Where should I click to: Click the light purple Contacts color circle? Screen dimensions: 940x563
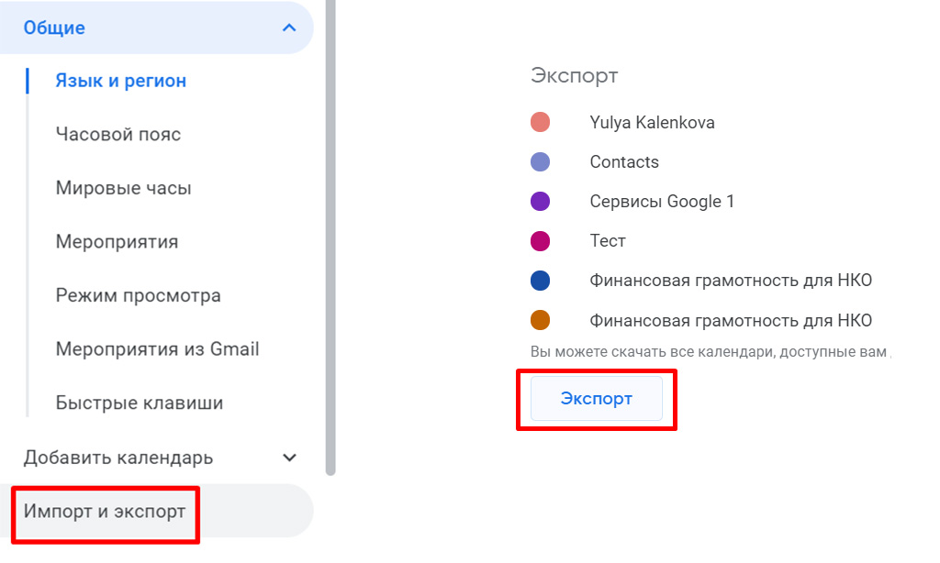pyautogui.click(x=541, y=161)
